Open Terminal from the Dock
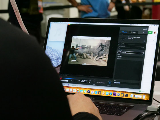Viewport: 160px width, 120px height. 126,95
